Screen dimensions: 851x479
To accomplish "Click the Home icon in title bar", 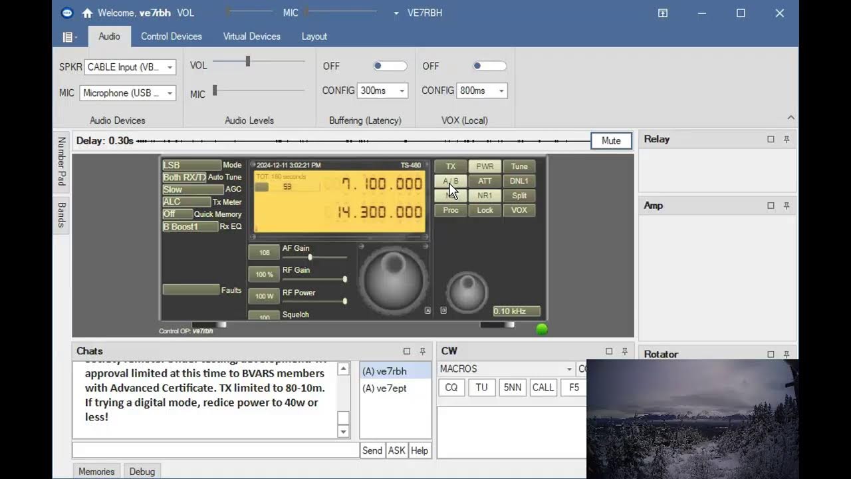I will (87, 13).
